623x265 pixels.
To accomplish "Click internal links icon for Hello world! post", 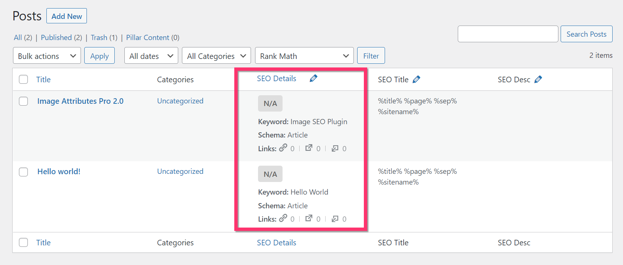I will (283, 218).
